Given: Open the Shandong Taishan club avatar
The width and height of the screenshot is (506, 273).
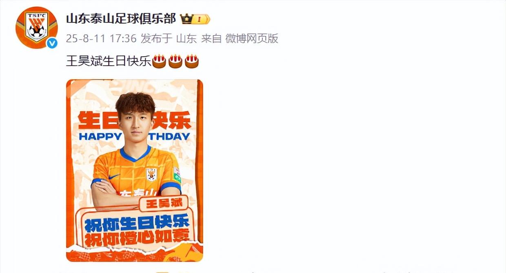Looking at the screenshot, I should pyautogui.click(x=36, y=27).
